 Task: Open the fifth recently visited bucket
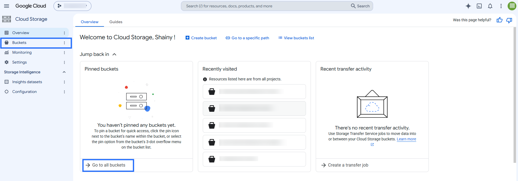tap(254, 159)
